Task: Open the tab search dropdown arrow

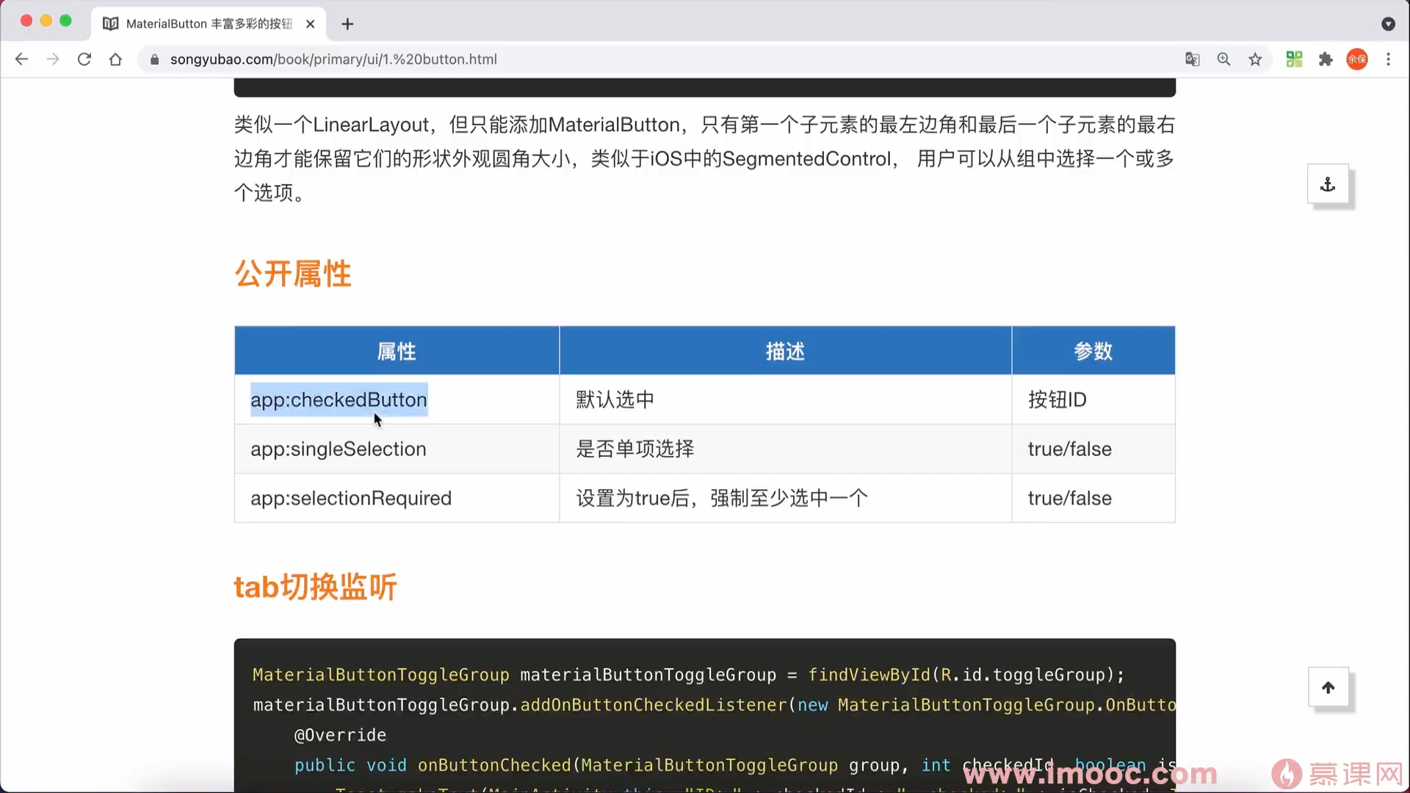Action: point(1388,24)
